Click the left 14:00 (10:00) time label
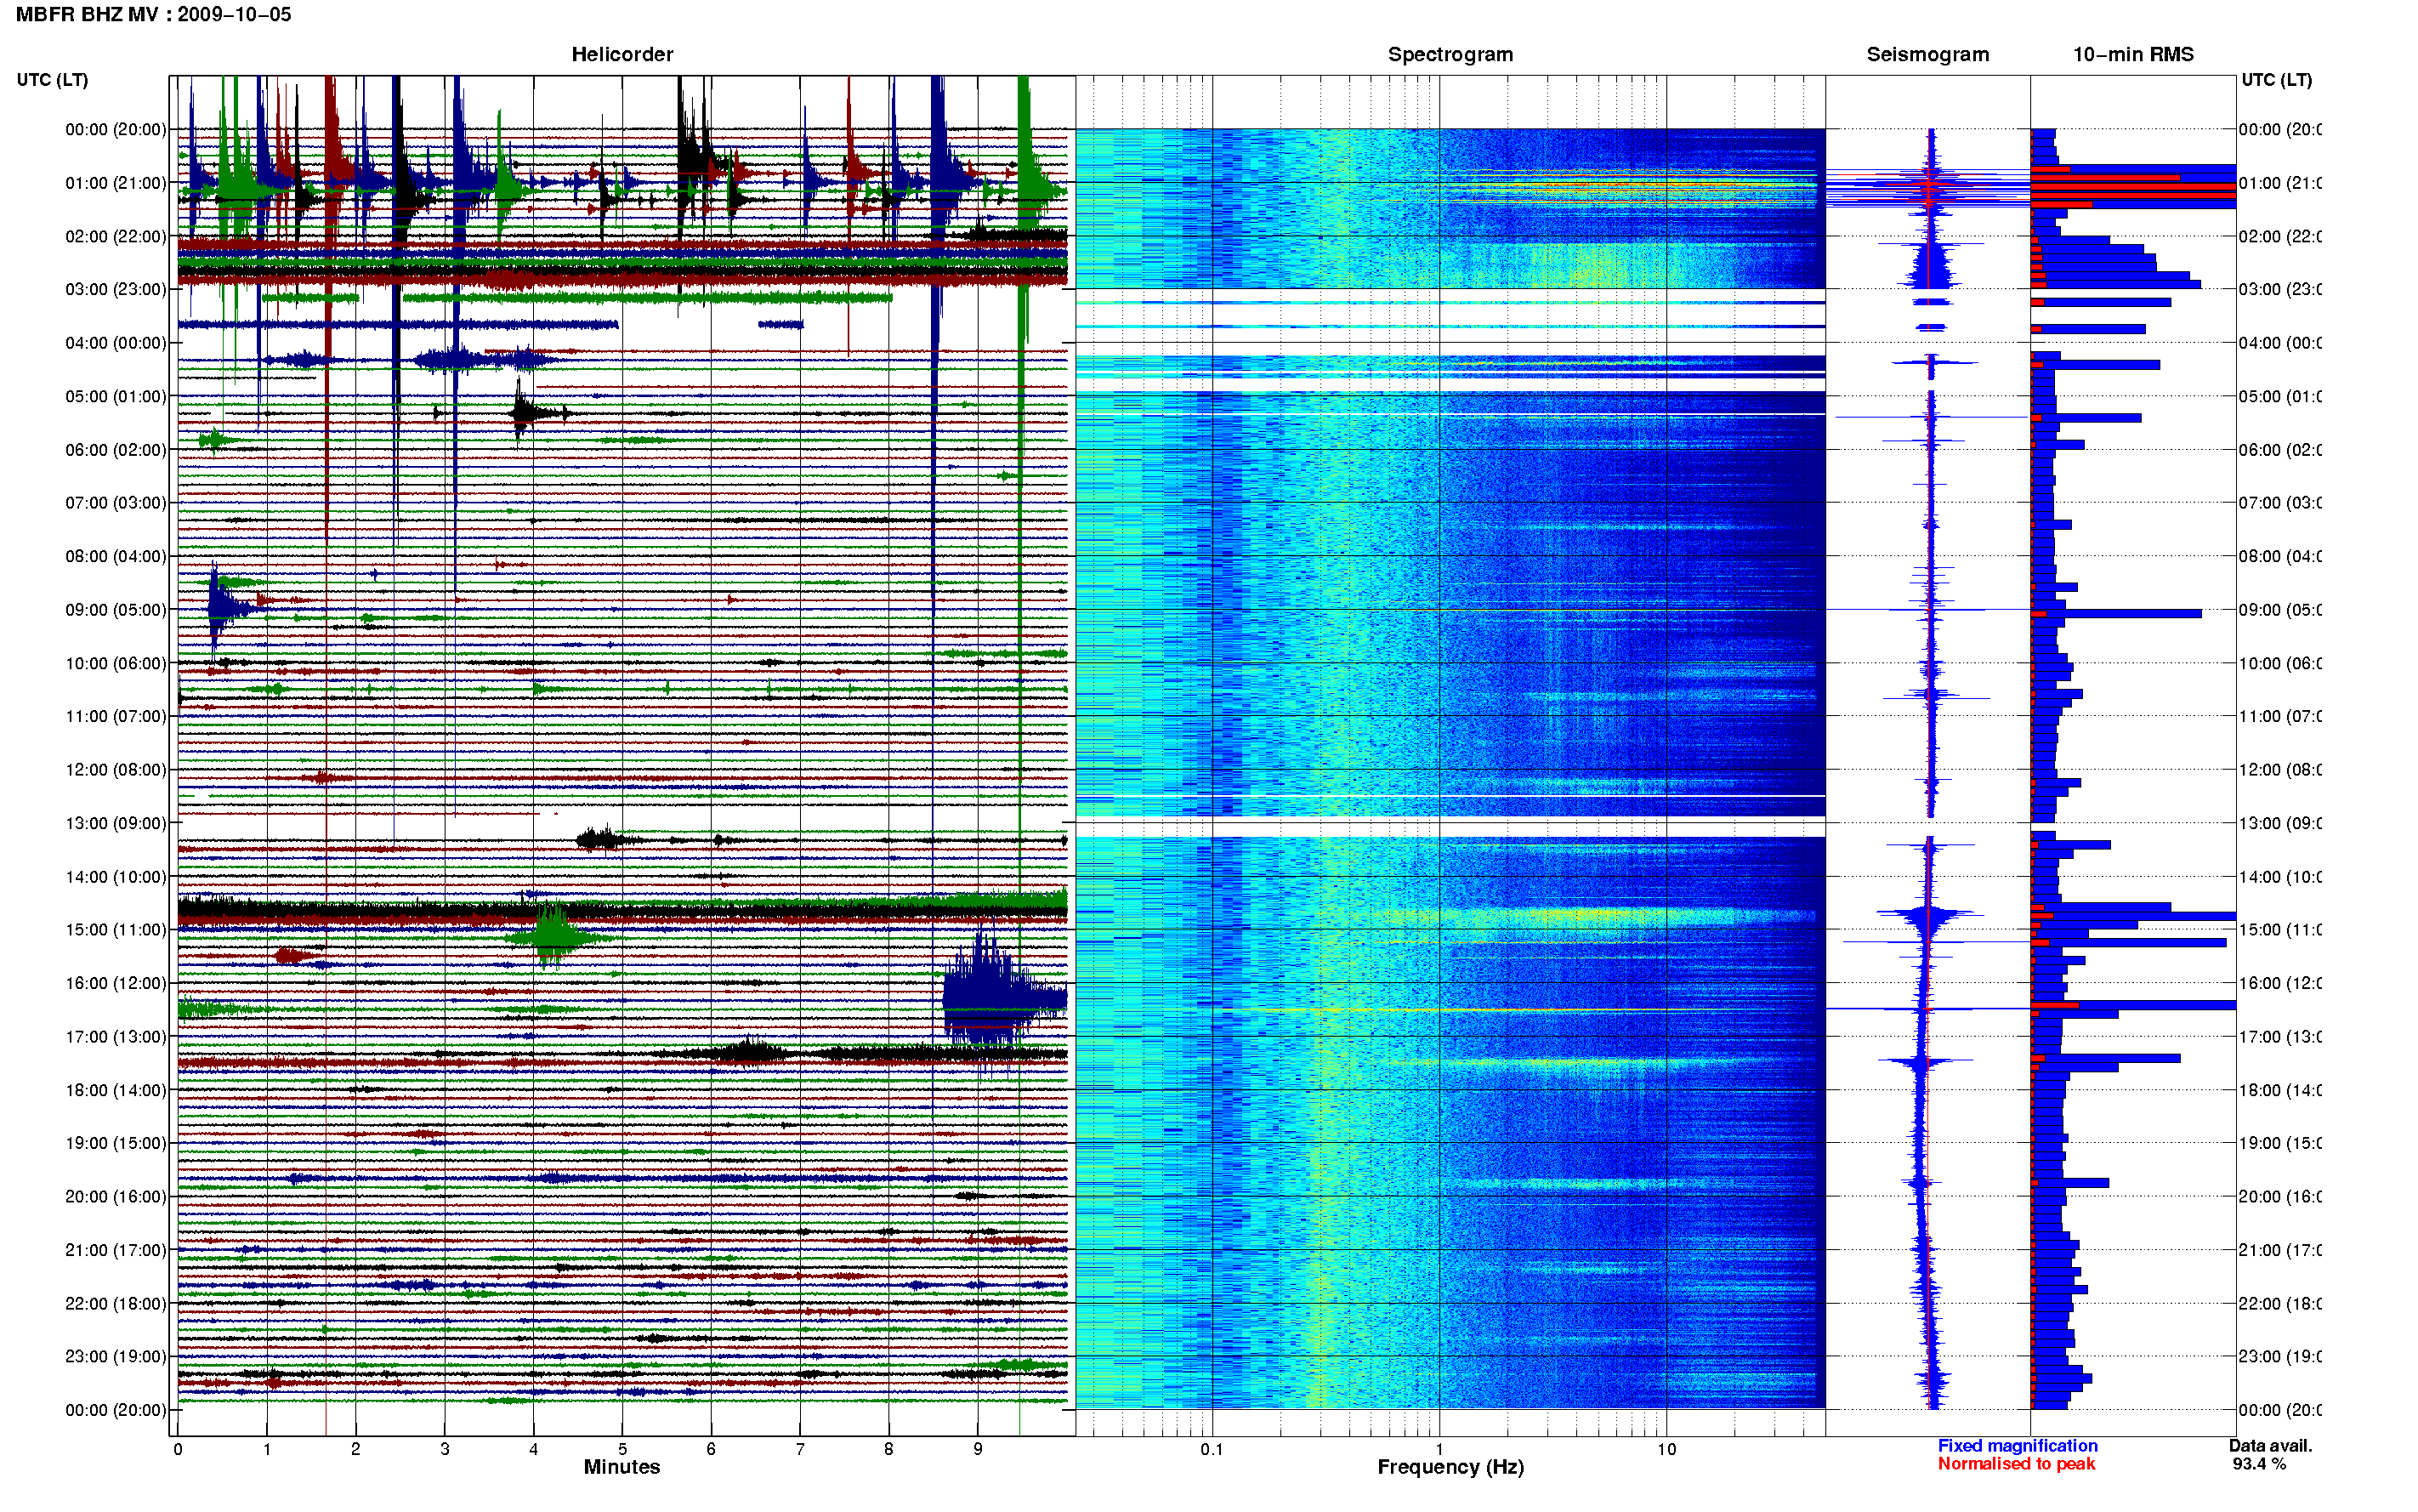The height and width of the screenshot is (1512, 2418). point(116,877)
